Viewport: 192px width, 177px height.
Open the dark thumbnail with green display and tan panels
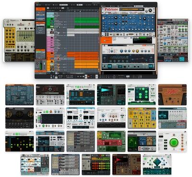[142, 141]
